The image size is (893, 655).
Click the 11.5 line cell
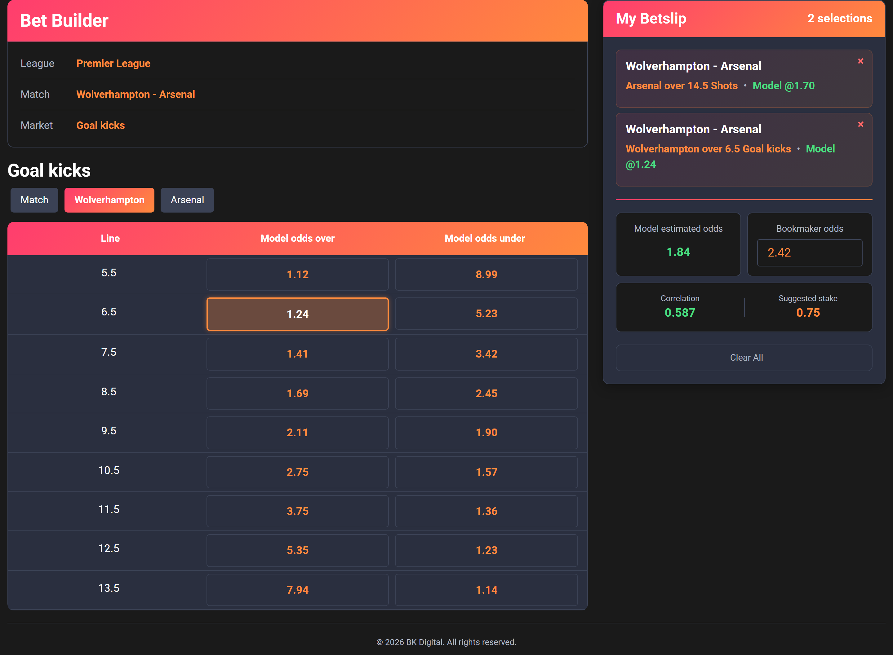[x=109, y=509]
